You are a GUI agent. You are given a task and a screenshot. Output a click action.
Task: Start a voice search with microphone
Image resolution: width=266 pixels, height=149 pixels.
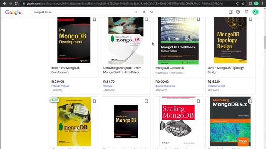(144, 12)
